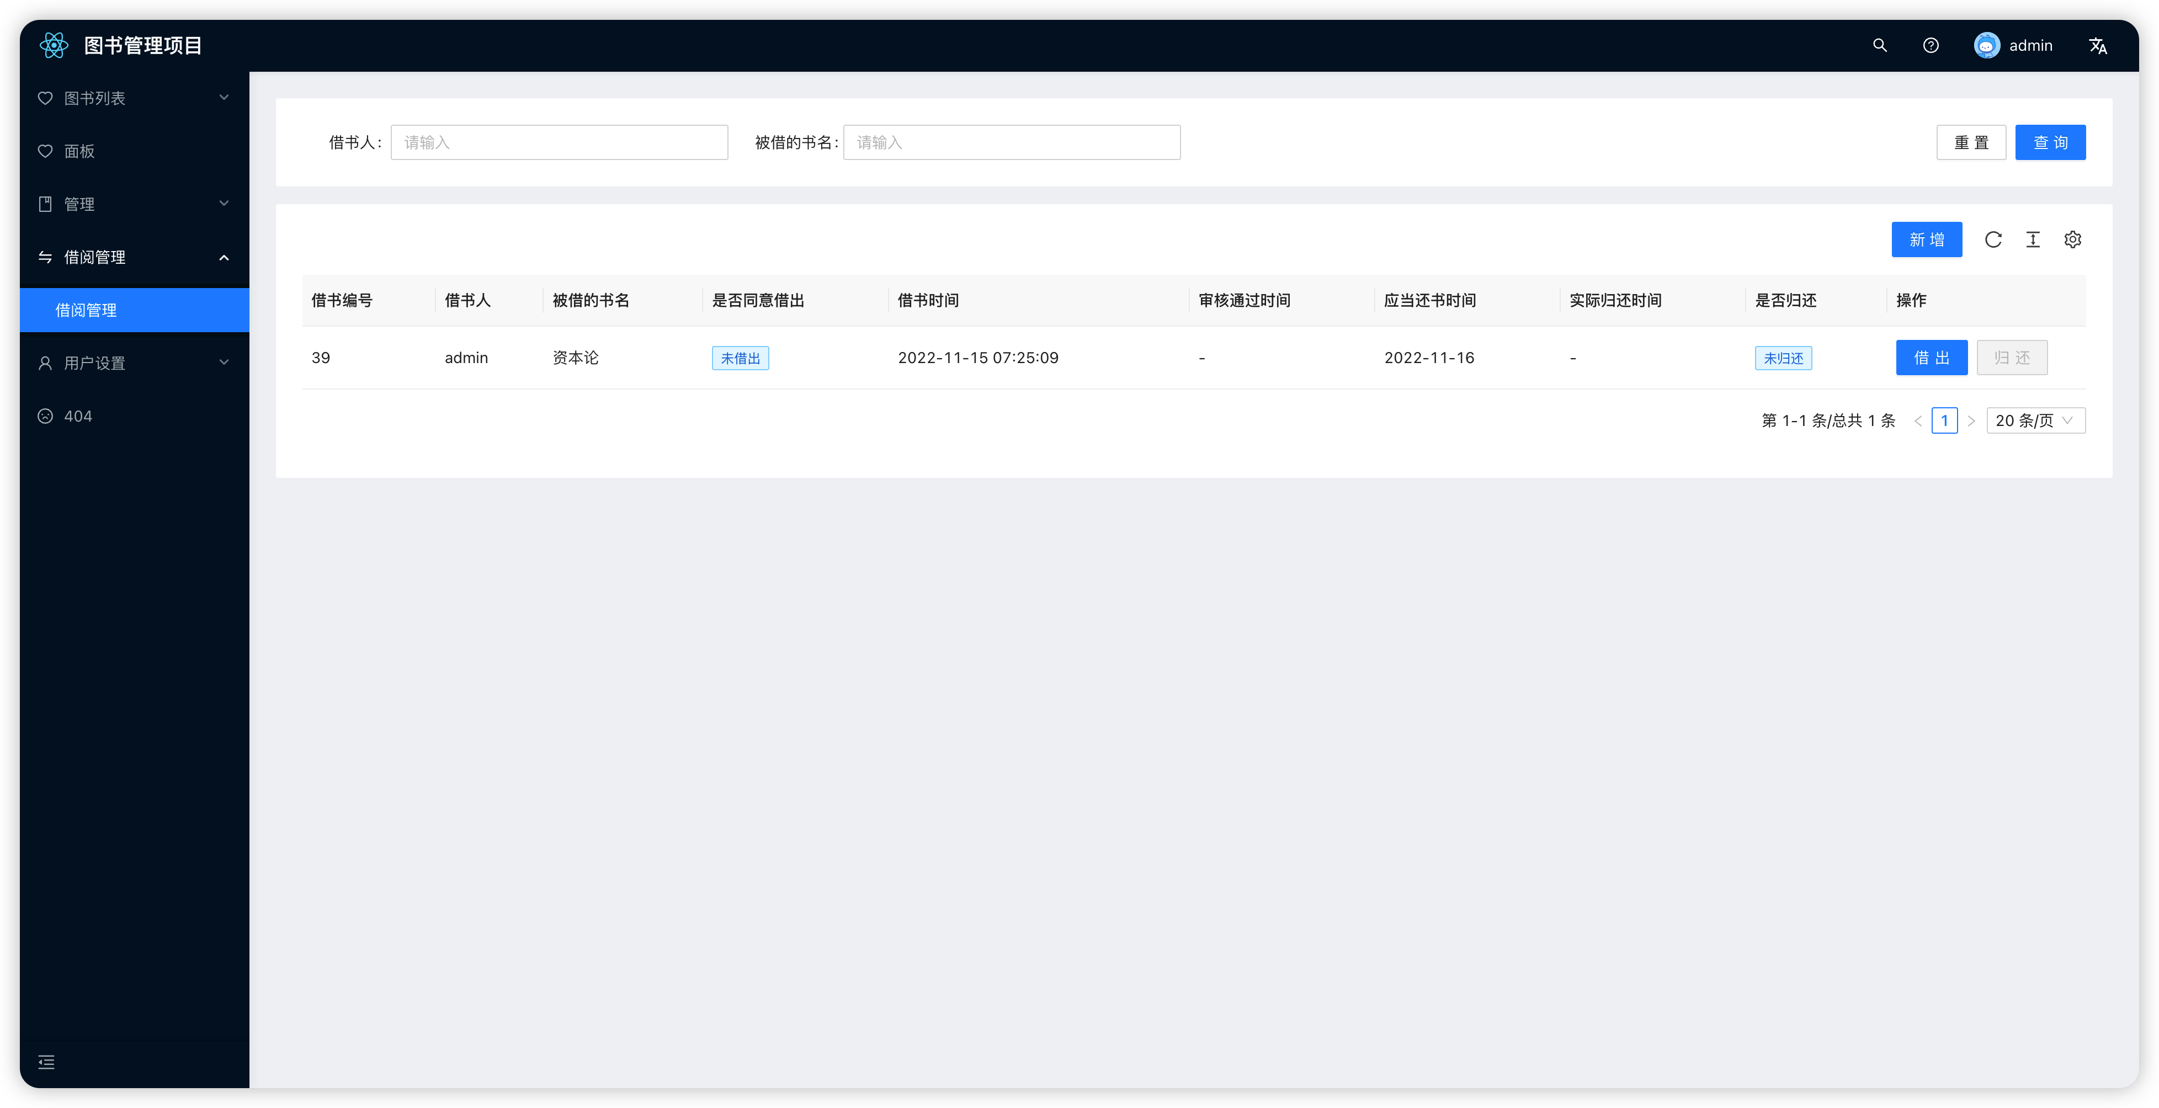The height and width of the screenshot is (1108, 2159).
Task: Go to the 404 menu item
Action: [x=78, y=415]
